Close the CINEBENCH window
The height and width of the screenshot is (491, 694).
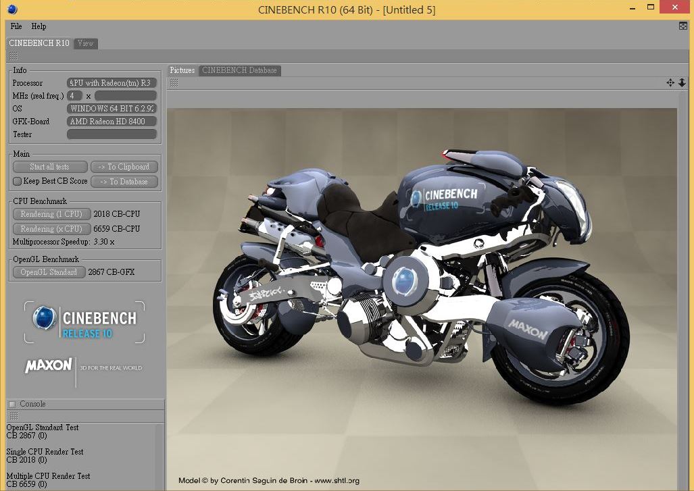coord(675,7)
